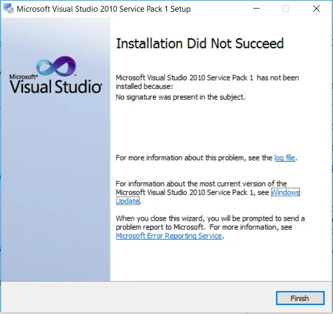Click the greyed-out maximize button
This screenshot has height=314, width=333.
coord(286,9)
